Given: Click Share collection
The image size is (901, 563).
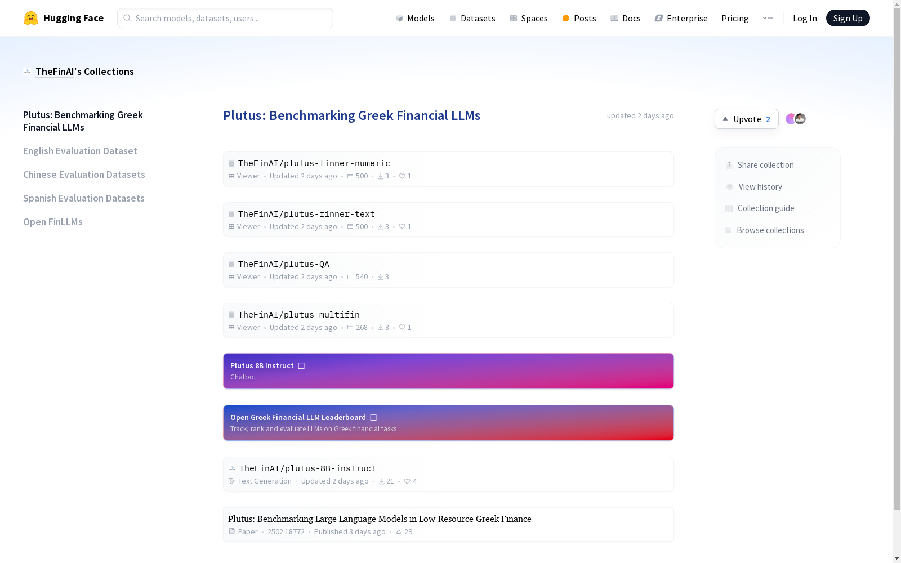Looking at the screenshot, I should point(760,165).
